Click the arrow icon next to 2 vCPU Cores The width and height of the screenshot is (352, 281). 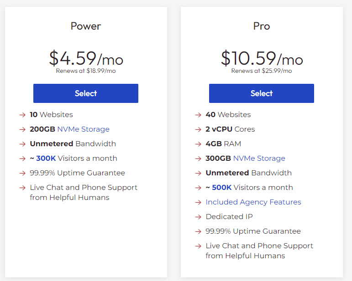click(198, 129)
